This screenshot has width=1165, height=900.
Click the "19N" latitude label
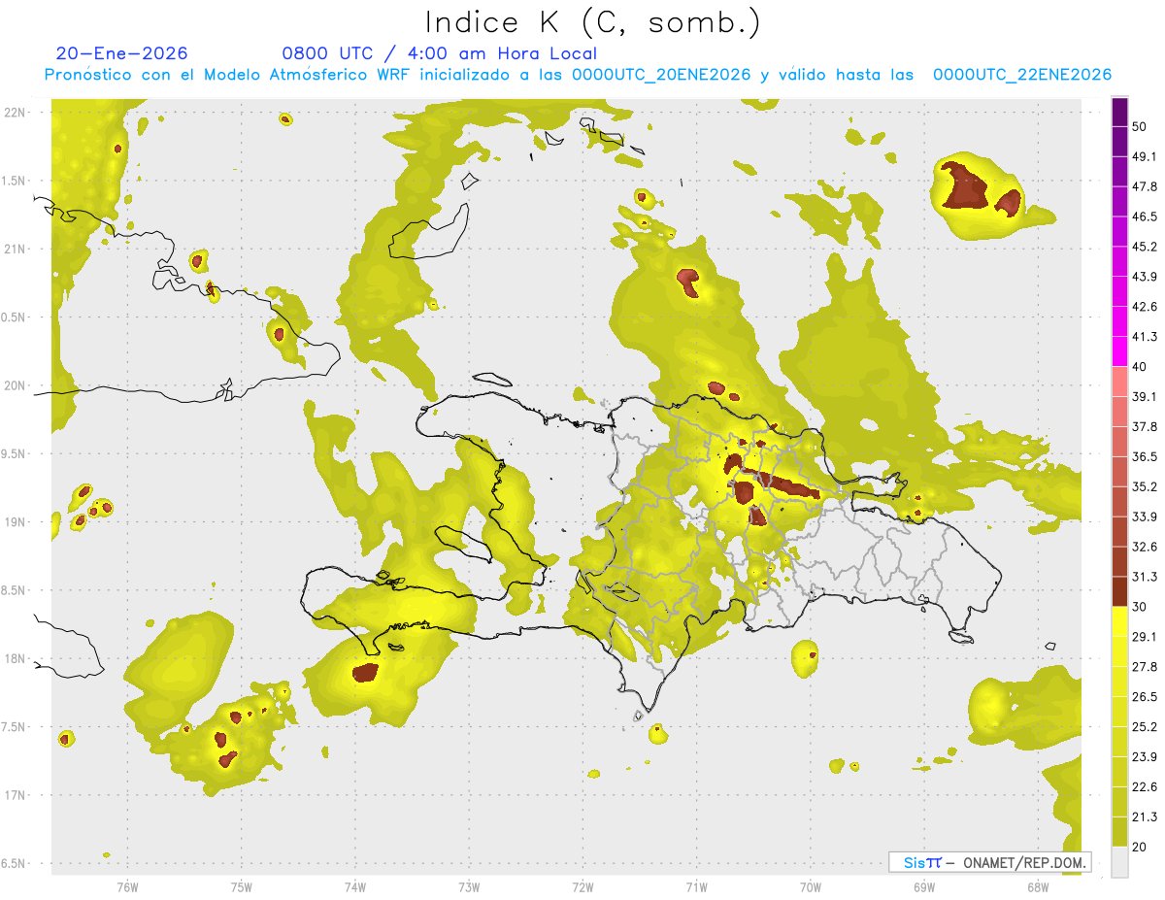[x=14, y=522]
